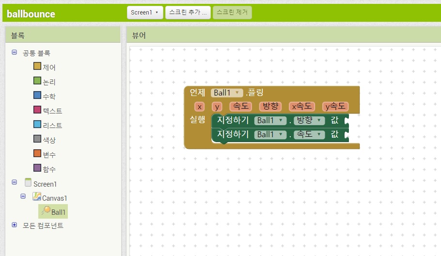Screen dimensions: 441x256
Task: Click the Canvas1 component icon
Action: (36, 196)
